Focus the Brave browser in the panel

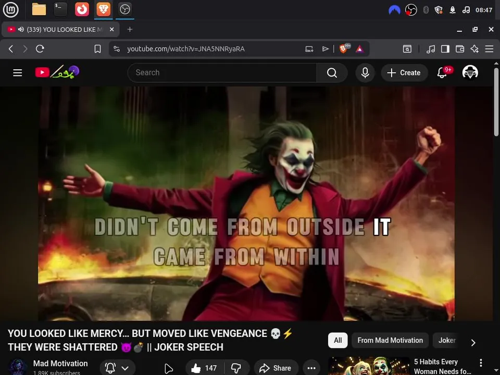(103, 9)
